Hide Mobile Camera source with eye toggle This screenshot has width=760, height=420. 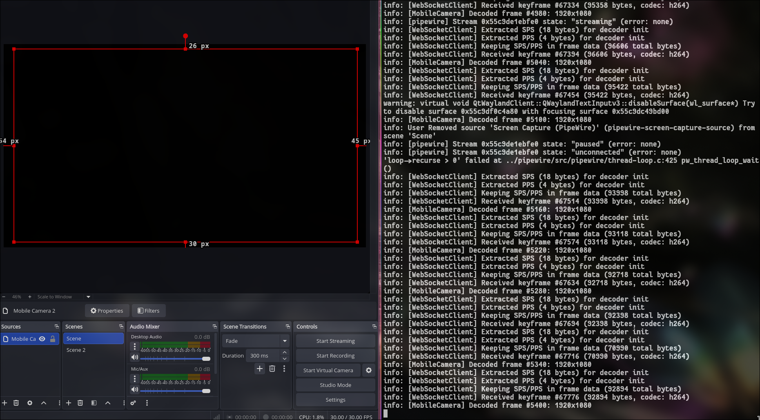pos(42,338)
